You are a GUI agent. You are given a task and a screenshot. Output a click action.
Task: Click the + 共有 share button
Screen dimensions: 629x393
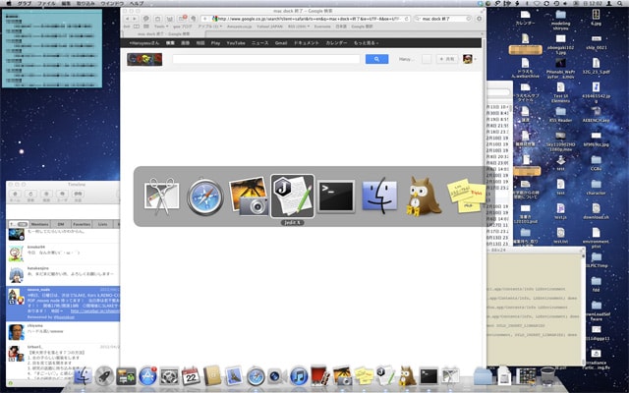click(447, 59)
